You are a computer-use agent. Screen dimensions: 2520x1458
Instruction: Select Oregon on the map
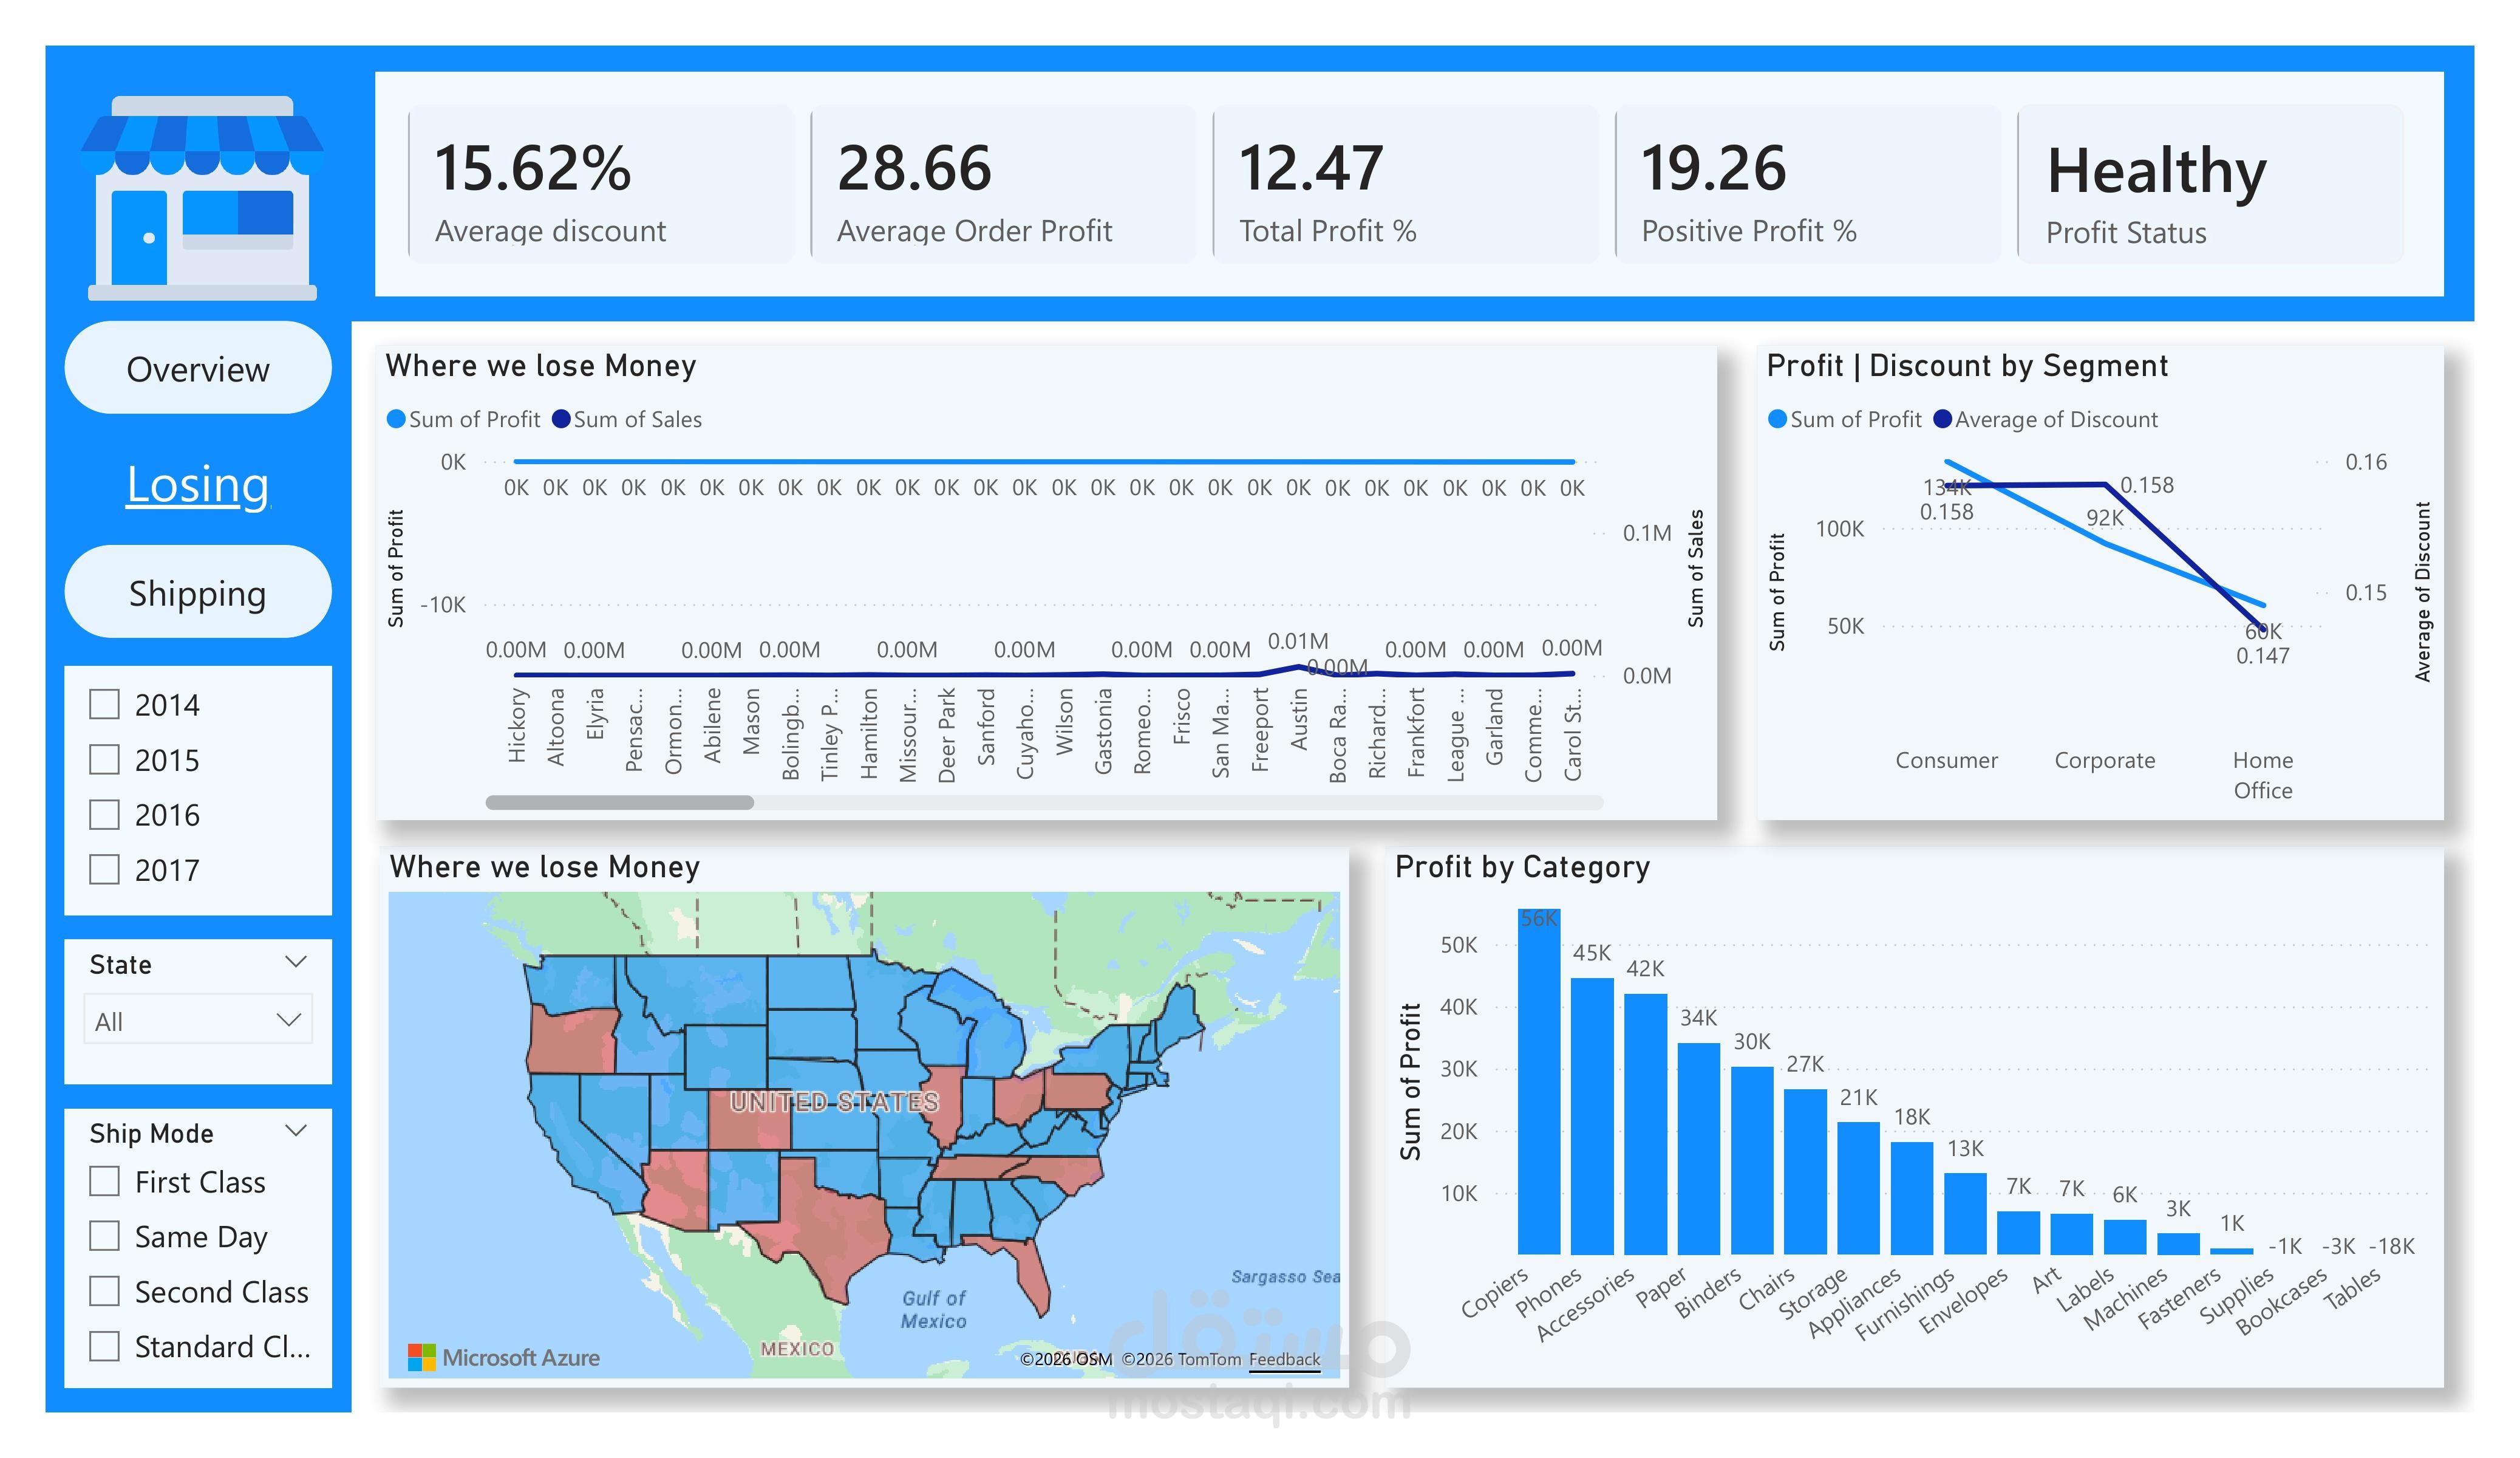(x=572, y=1042)
